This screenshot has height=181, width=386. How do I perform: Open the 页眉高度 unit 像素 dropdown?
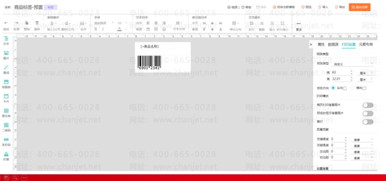pyautogui.click(x=362, y=139)
